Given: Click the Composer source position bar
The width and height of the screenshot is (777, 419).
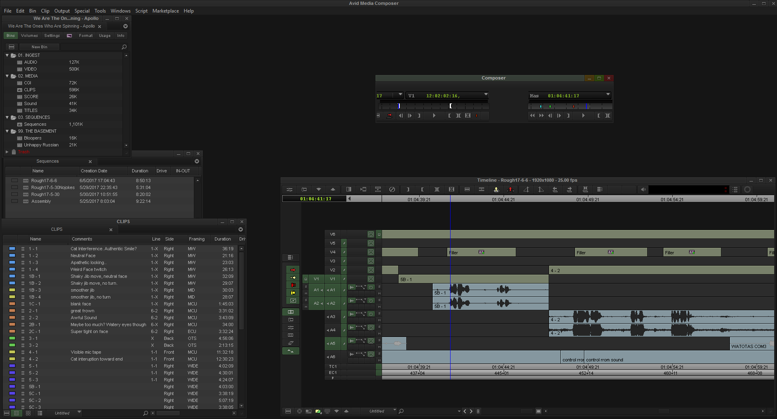Looking at the screenshot, I should (434, 106).
